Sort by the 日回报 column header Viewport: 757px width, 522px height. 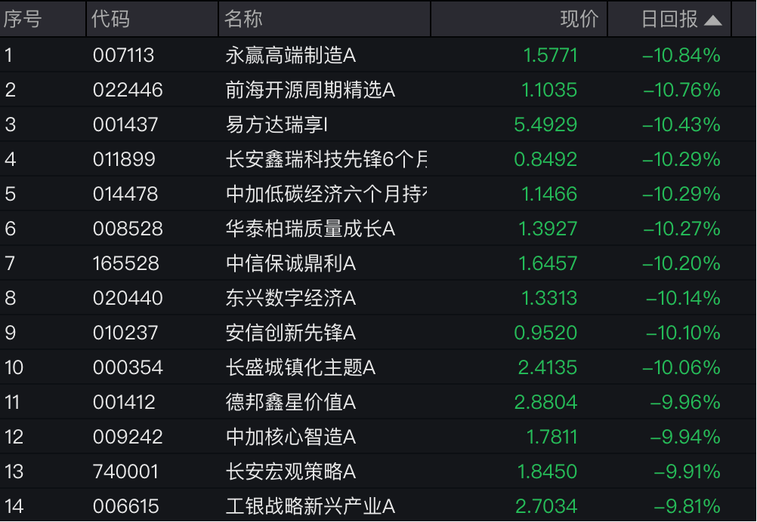(669, 20)
